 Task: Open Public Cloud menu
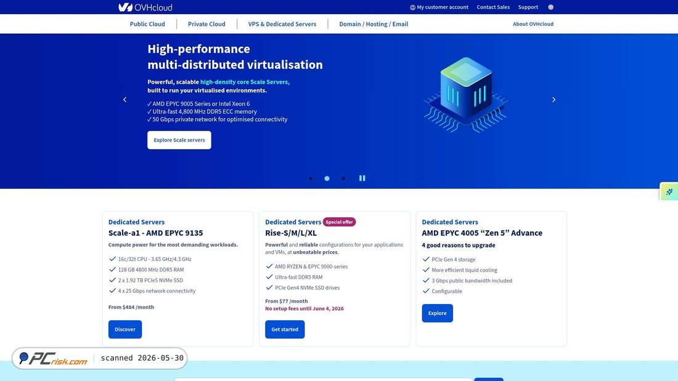[x=147, y=24]
